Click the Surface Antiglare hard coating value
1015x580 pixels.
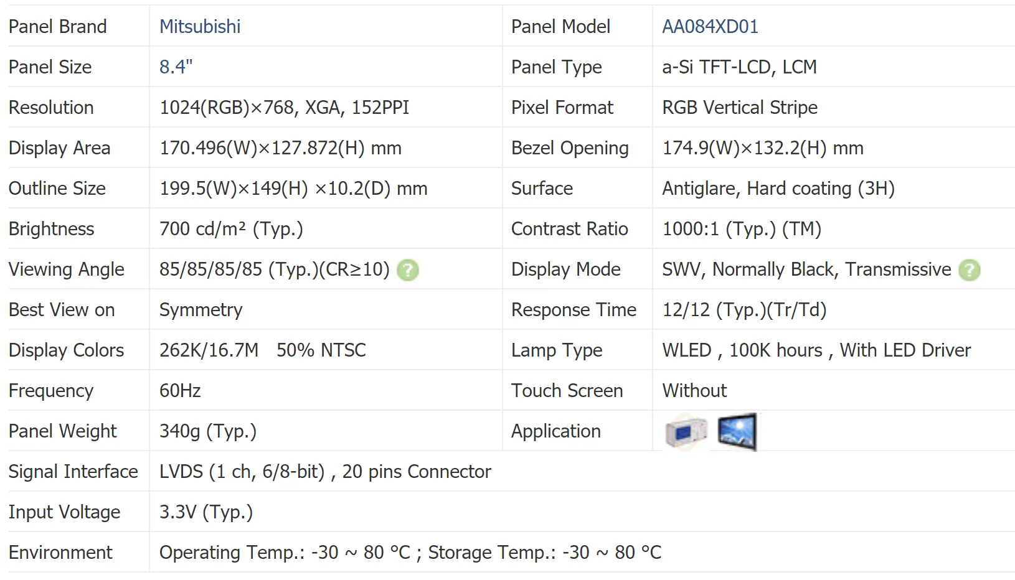(x=778, y=189)
